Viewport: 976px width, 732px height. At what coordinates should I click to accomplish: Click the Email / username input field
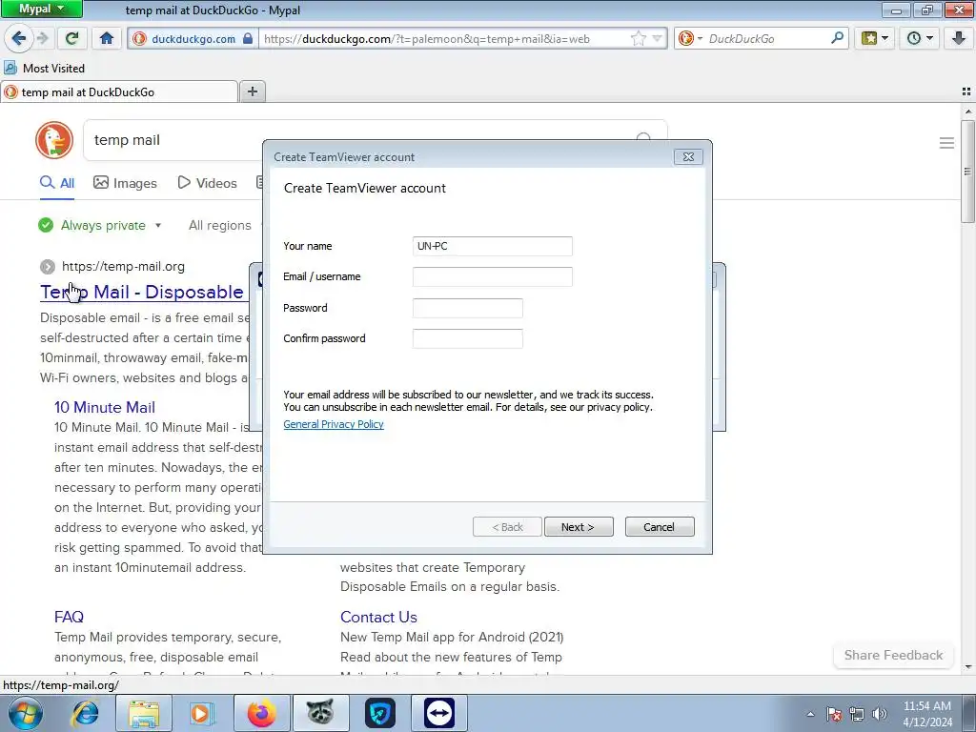[493, 277]
